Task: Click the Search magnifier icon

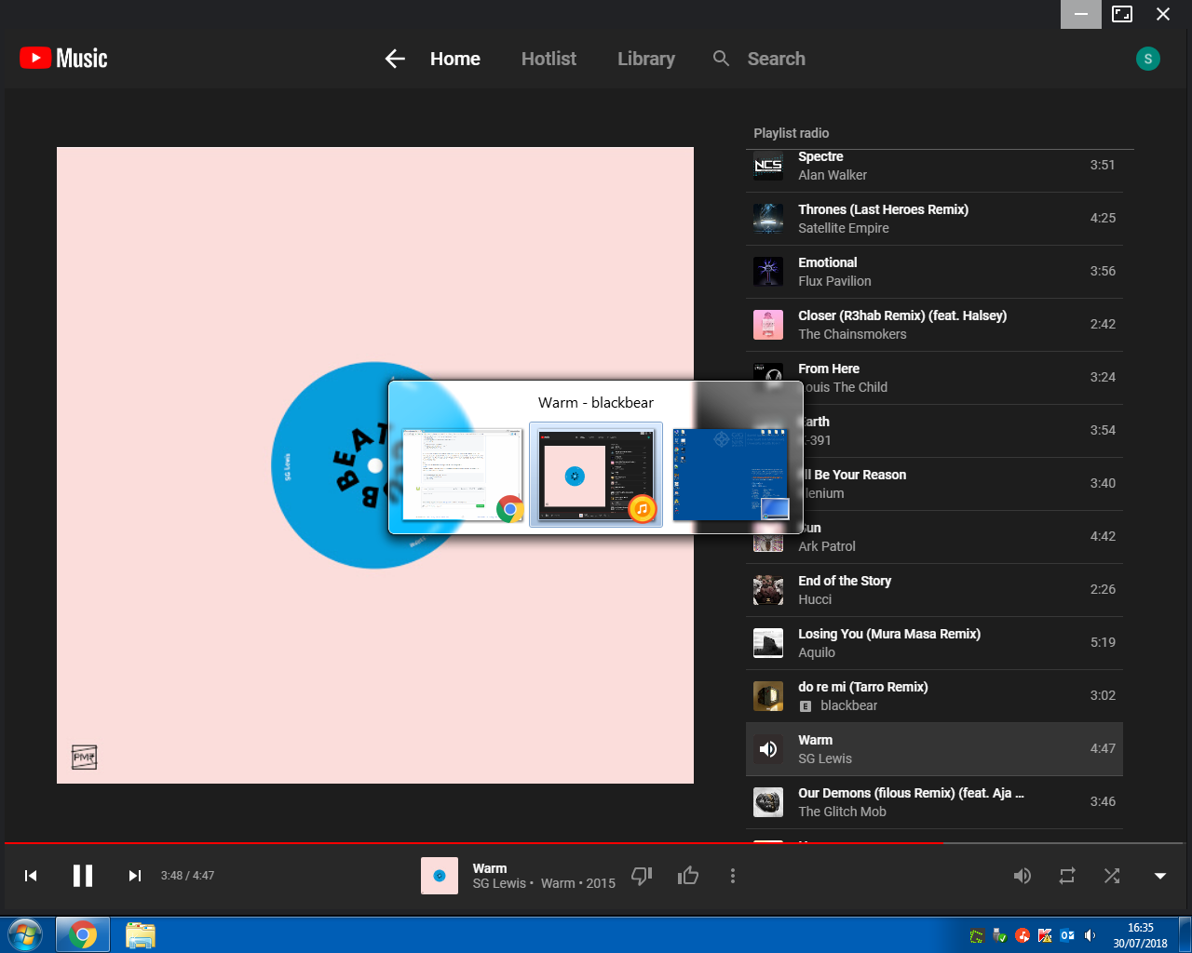Action: coord(721,59)
